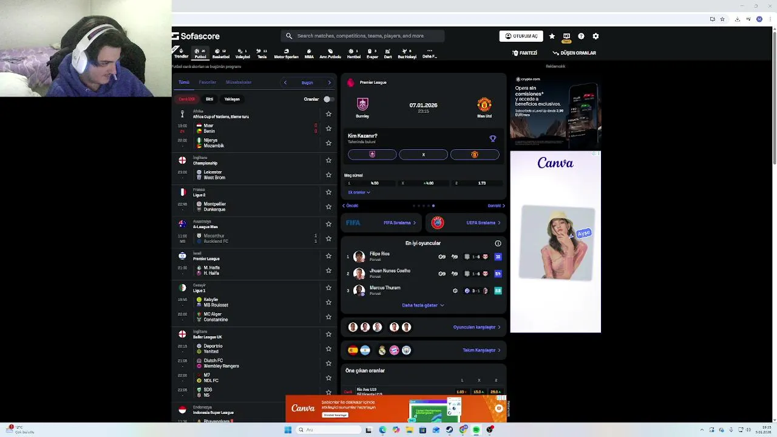Viewport: 777px width, 437px height.
Task: Select the Buz Hokeyi sport icon
Action: [x=407, y=53]
